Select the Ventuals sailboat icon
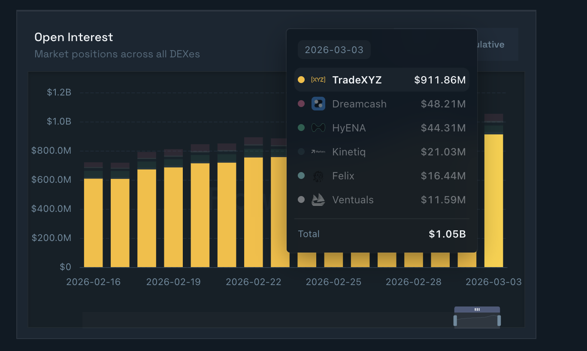Image resolution: width=587 pixels, height=351 pixels. tap(318, 199)
